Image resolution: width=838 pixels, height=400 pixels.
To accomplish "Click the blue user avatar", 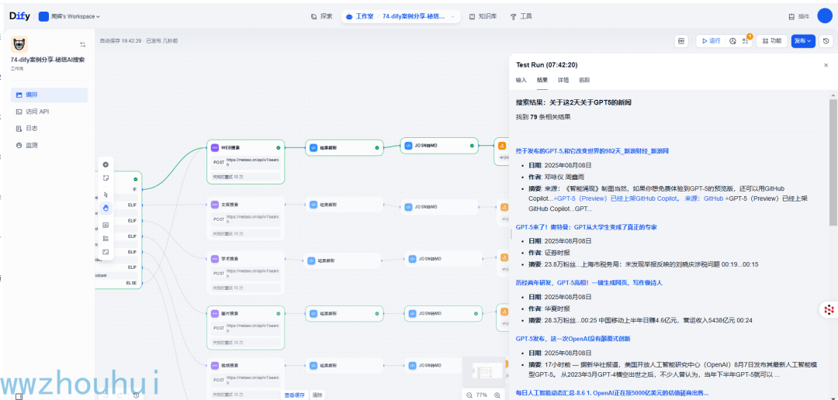I will click(825, 16).
